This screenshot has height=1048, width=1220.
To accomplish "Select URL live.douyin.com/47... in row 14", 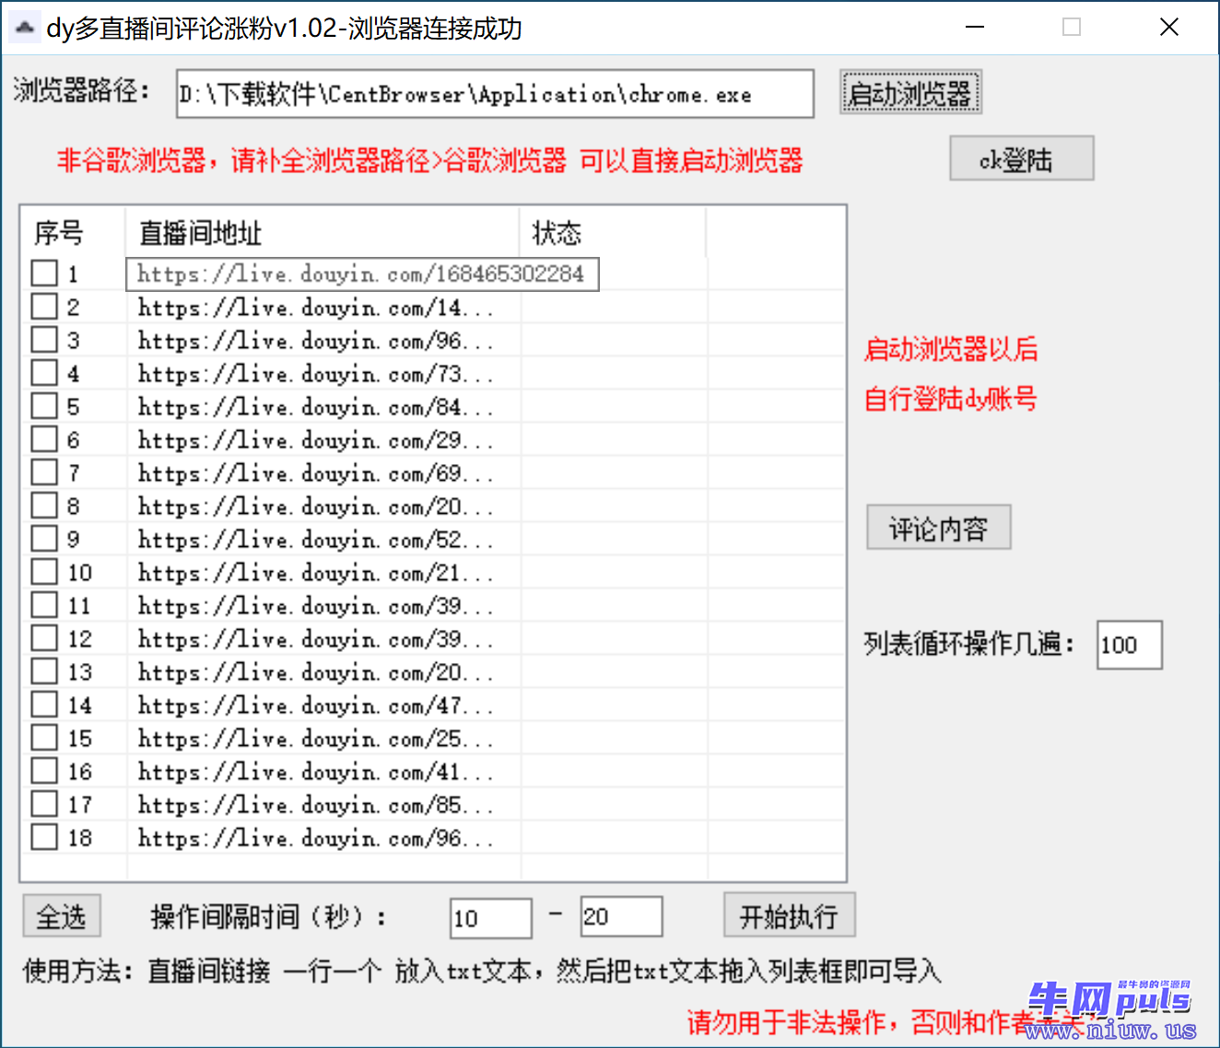I will (316, 705).
